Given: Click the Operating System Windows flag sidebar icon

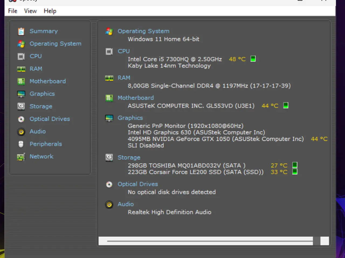Looking at the screenshot, I should point(21,44).
